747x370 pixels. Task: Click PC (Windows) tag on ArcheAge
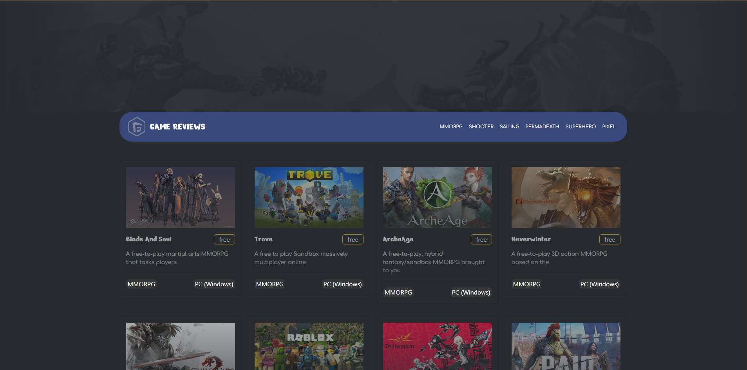[x=471, y=293]
